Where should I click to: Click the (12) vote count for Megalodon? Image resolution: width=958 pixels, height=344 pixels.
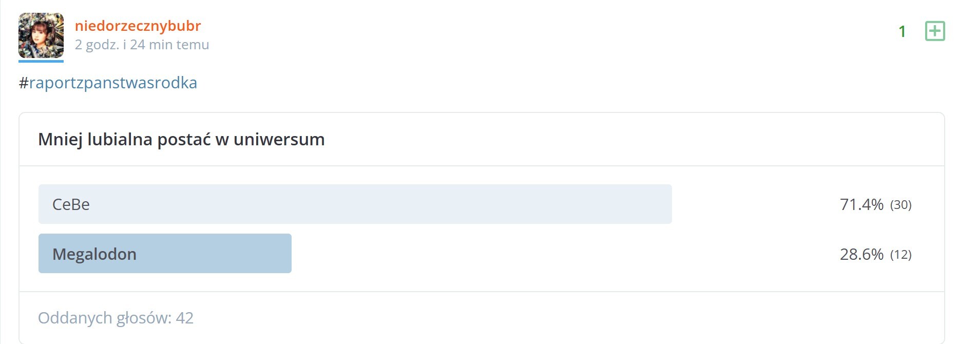pos(900,255)
